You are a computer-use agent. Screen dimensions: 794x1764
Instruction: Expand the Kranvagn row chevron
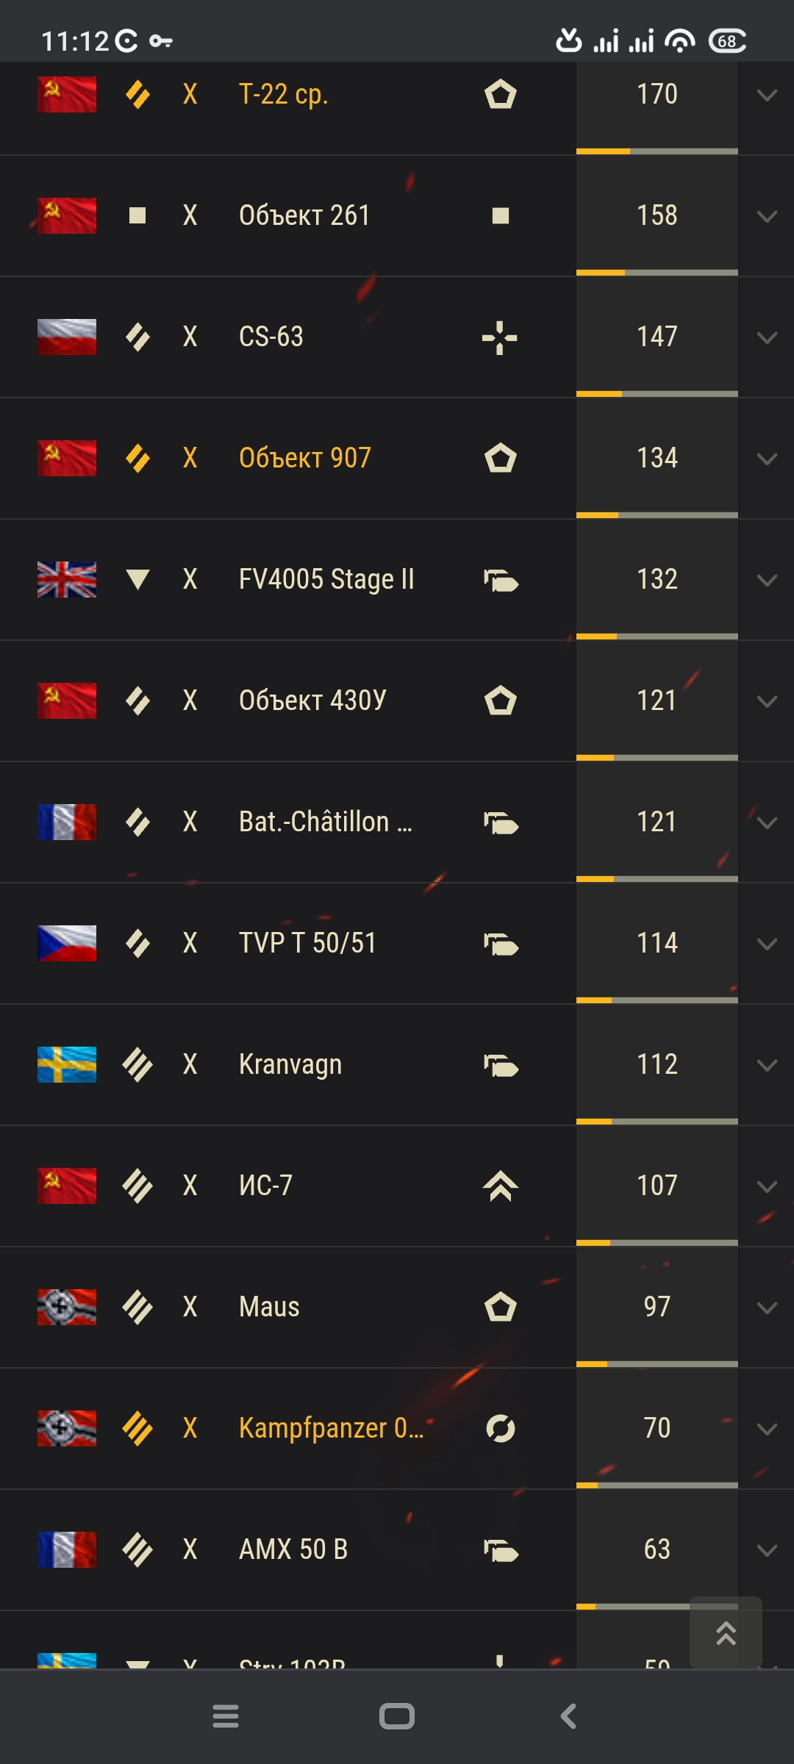point(767,1065)
